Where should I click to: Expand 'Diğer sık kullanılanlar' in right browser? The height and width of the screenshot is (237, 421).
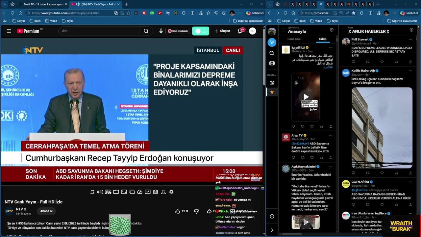pos(402,21)
